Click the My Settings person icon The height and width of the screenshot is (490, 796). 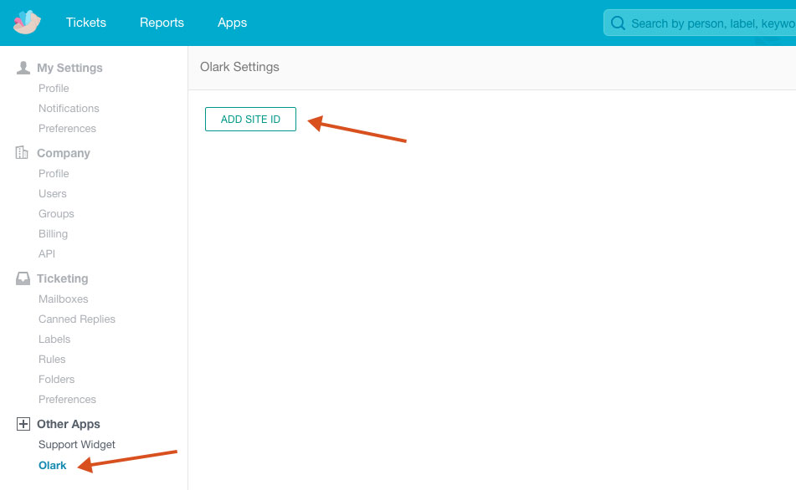pyautogui.click(x=23, y=68)
